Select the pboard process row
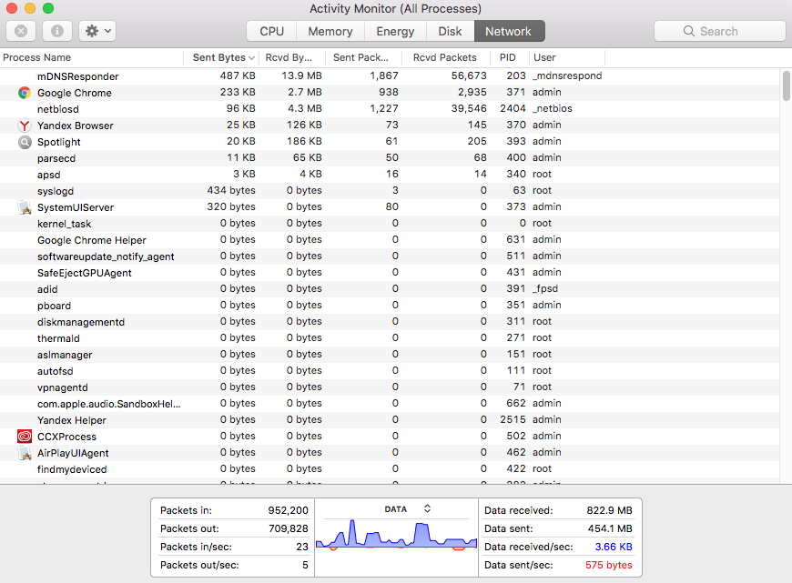This screenshot has width=792, height=583. coord(389,306)
